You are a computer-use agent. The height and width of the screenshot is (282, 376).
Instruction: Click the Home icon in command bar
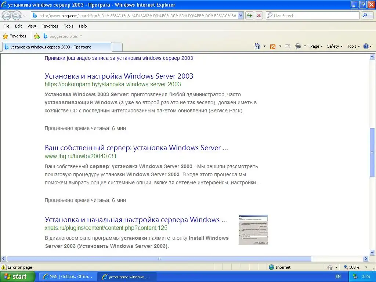pyautogui.click(x=257, y=46)
